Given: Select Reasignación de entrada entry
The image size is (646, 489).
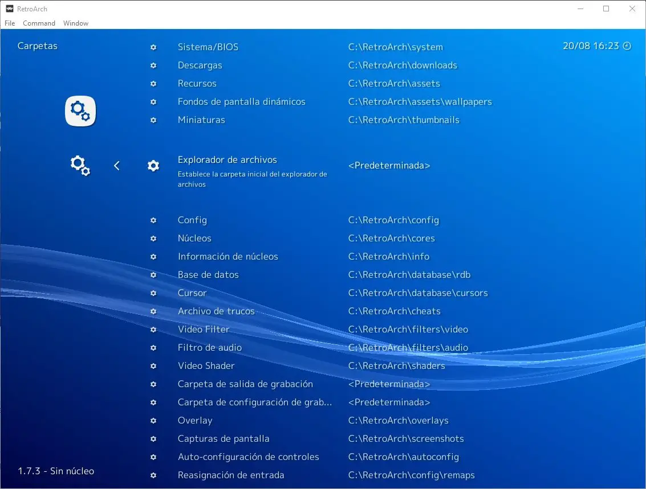Looking at the screenshot, I should [x=231, y=475].
